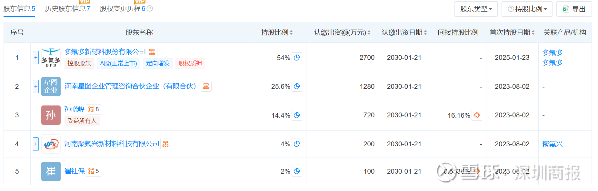This screenshot has height=191, width=598.
Task: Click the 导出 export button
Action: (x=574, y=9)
